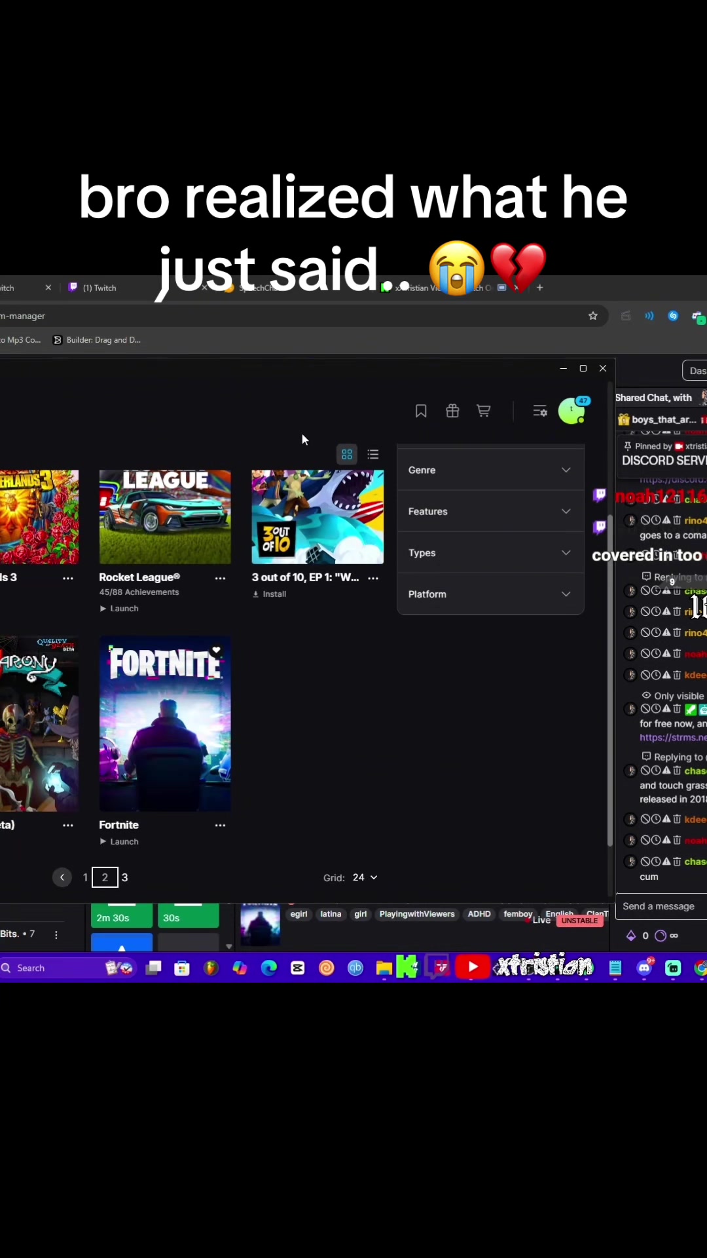This screenshot has width=707, height=1258.
Task: Launch Fortnite
Action: pyautogui.click(x=119, y=841)
